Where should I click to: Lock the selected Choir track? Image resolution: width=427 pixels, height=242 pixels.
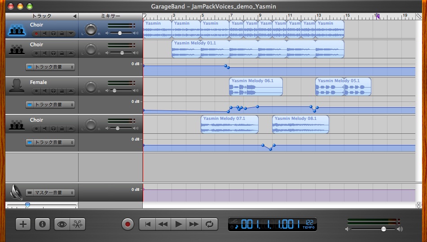(62, 34)
